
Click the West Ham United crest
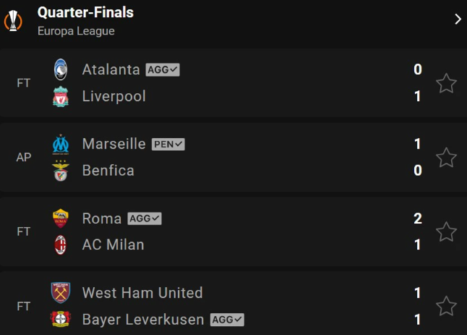61,293
